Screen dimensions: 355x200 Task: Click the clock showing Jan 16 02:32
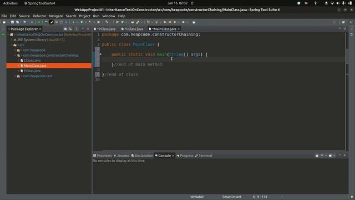click(177, 3)
